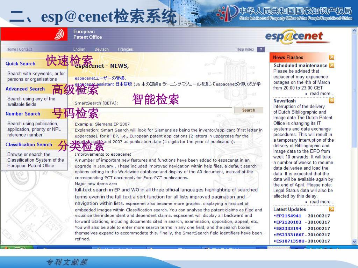Open latest update EP2154941
358x268 pixels.
click(x=288, y=216)
